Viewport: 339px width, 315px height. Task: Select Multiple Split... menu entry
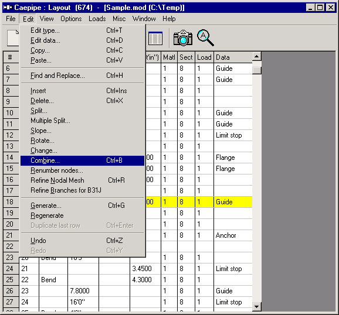pyautogui.click(x=82, y=121)
